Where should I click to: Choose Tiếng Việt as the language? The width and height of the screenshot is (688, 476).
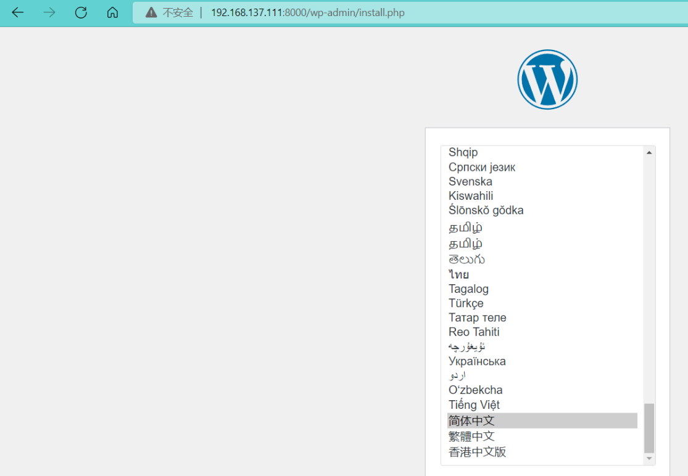pos(542,405)
